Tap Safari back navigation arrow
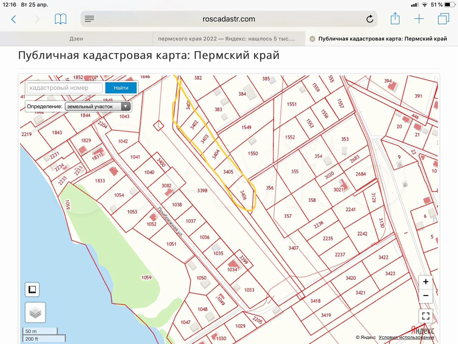 14,19
